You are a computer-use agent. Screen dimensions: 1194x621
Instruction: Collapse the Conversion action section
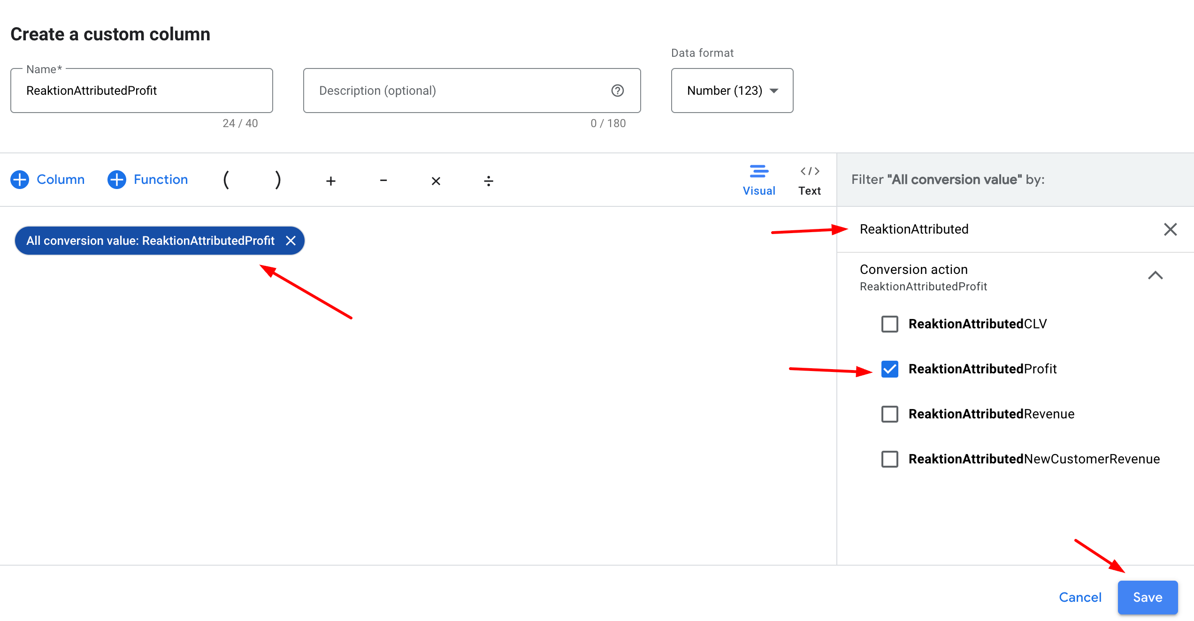(x=1155, y=275)
